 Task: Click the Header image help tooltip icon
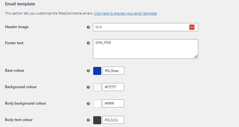tap(89, 27)
